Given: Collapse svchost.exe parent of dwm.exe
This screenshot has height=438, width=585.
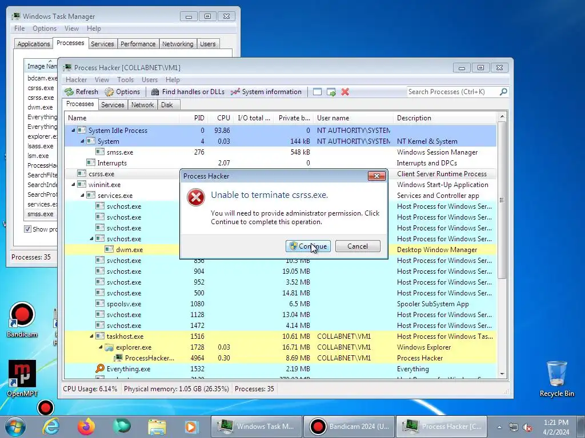Looking at the screenshot, I should click(91, 239).
